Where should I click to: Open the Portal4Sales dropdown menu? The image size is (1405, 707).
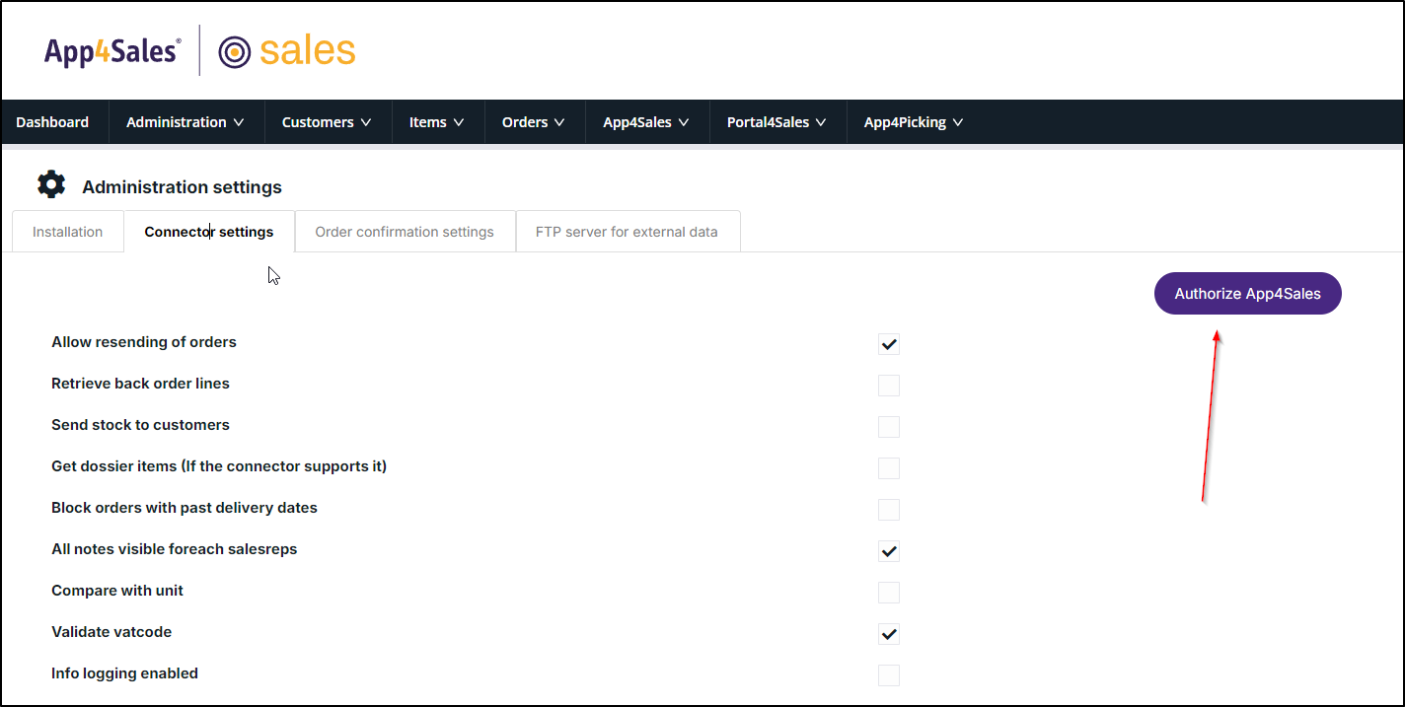777,122
